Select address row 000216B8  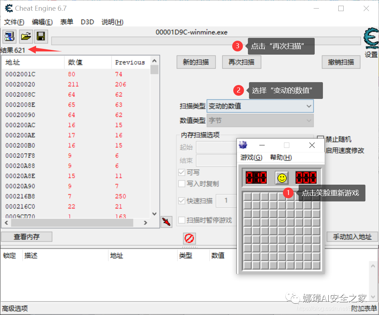76,196
